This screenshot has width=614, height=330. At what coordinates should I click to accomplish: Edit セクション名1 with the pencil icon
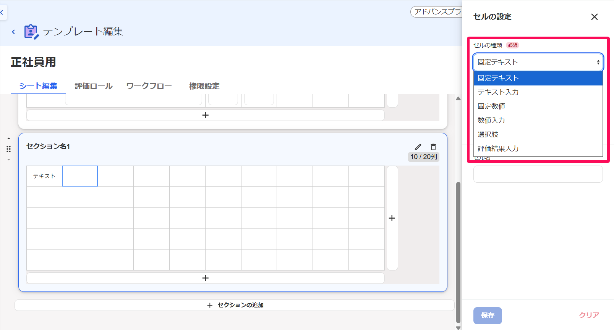click(418, 147)
